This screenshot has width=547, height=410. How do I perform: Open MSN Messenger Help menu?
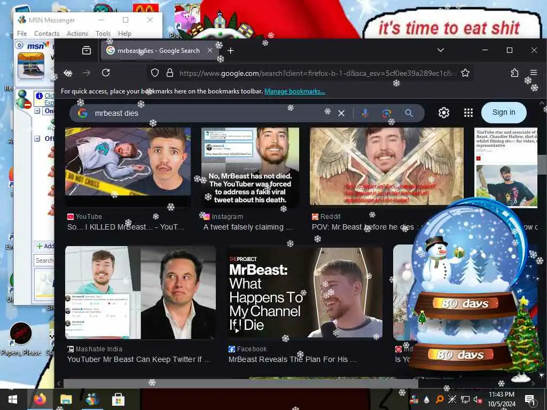(124, 34)
